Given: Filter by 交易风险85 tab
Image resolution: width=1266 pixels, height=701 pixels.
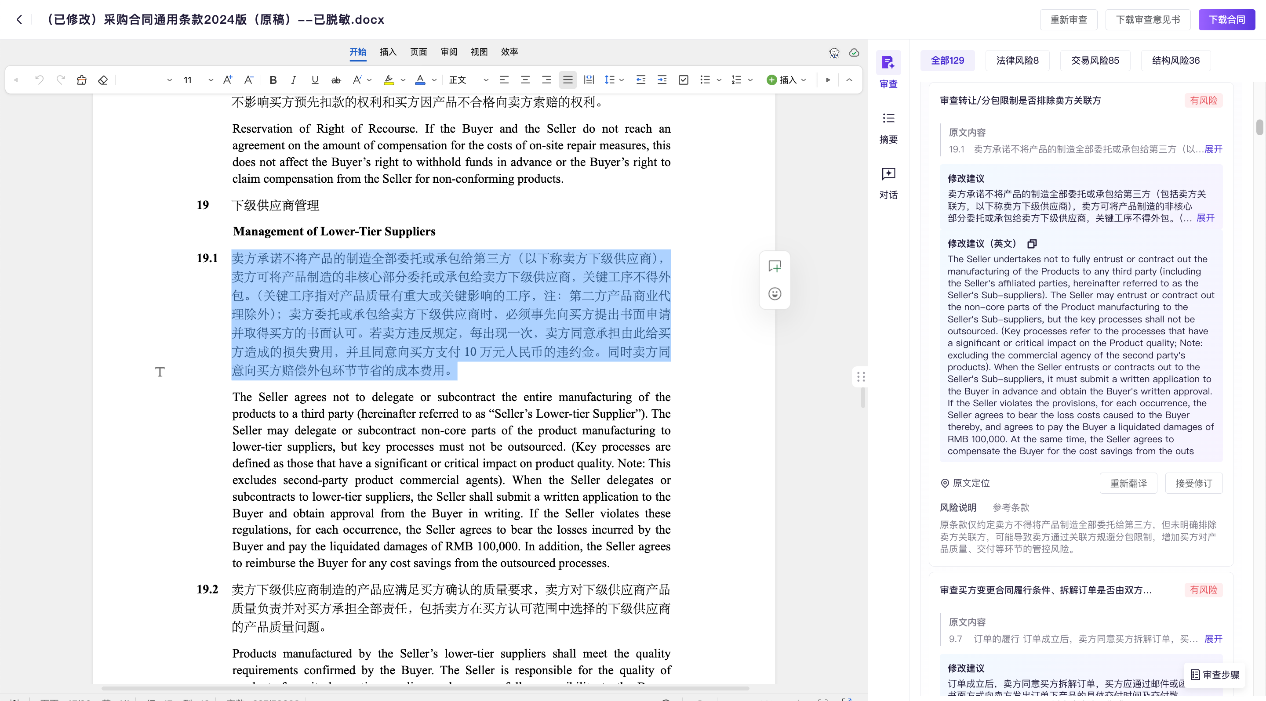Looking at the screenshot, I should click(1095, 60).
